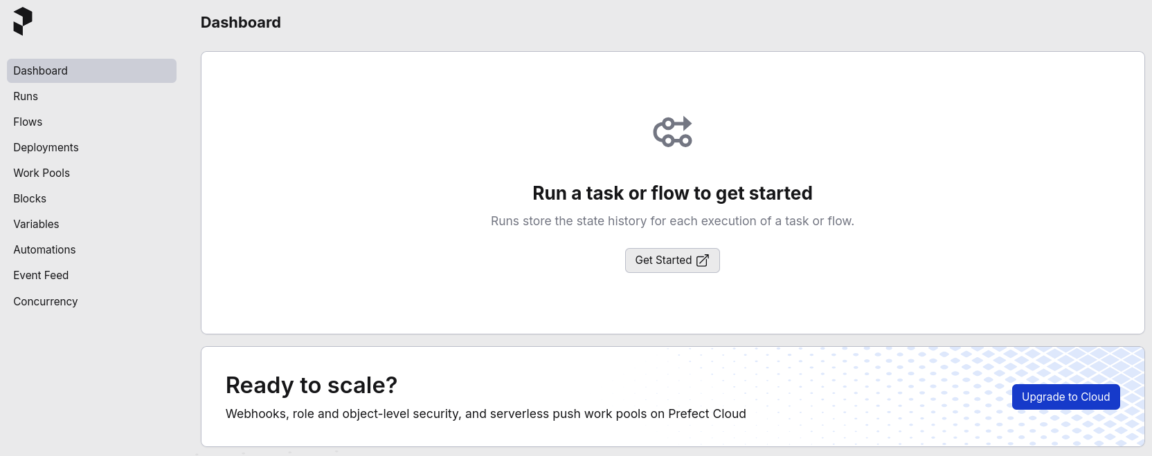This screenshot has height=456, width=1152.
Task: Click the Ready to scale? heading
Action: click(312, 385)
